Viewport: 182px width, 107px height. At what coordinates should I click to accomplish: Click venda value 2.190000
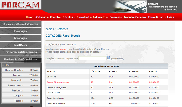click(154, 103)
